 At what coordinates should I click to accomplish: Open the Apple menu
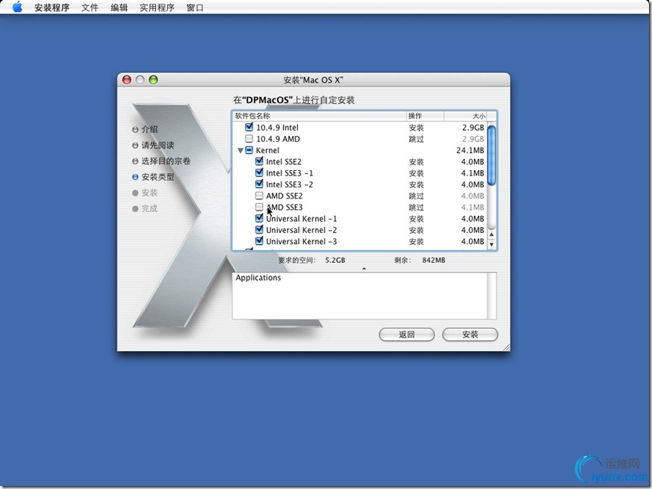(17, 7)
